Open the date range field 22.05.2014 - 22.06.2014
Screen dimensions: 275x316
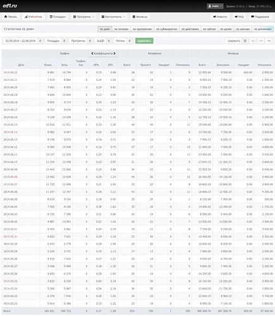pos(23,41)
